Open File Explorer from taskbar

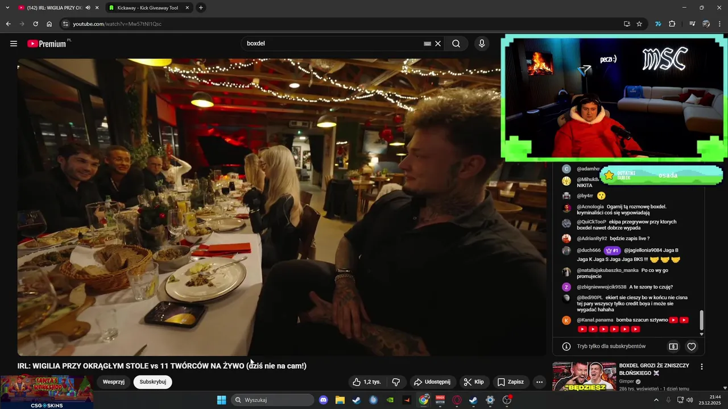pyautogui.click(x=340, y=400)
